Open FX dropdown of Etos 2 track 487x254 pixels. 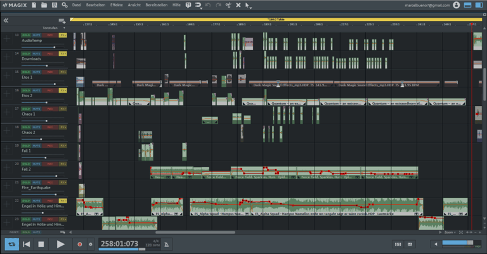pos(63,90)
